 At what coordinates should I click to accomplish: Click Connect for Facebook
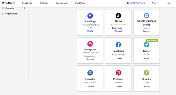(x=118, y=58)
